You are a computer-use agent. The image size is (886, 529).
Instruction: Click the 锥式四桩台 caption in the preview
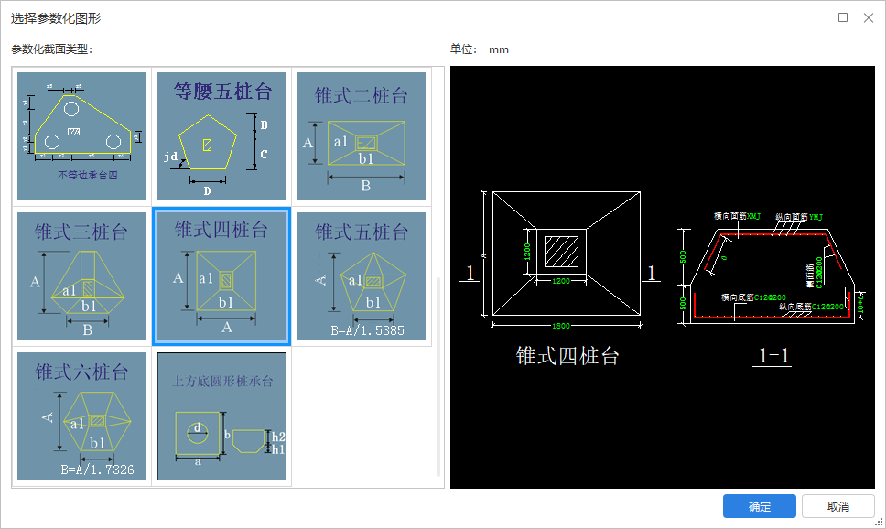[567, 356]
